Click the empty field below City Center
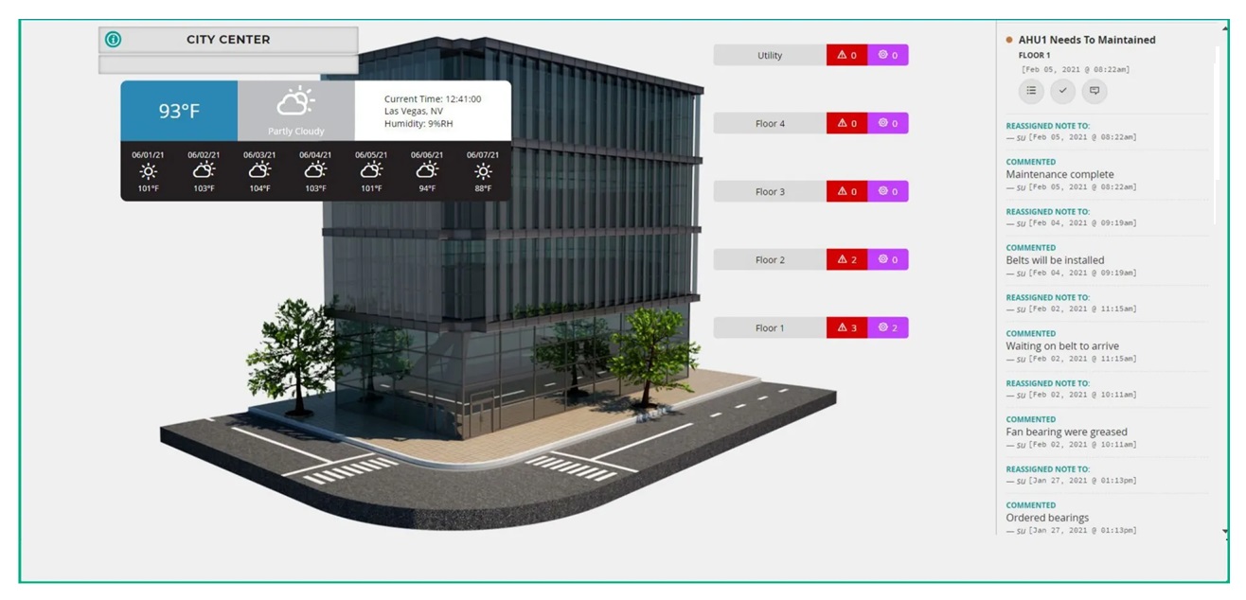 228,64
